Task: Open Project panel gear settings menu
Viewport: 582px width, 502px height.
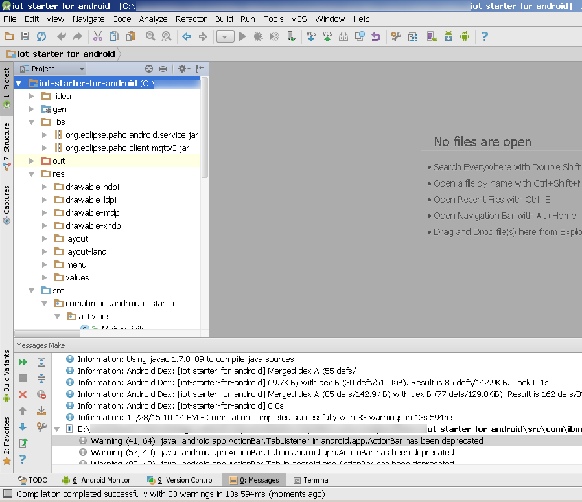Action: (183, 69)
